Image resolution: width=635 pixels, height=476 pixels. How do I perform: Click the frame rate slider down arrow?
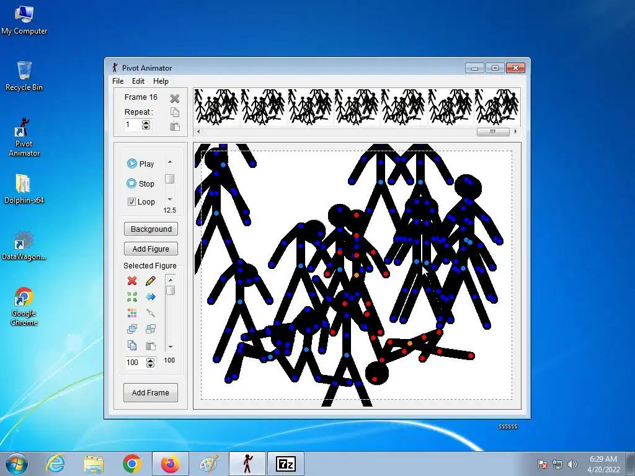[x=170, y=199]
